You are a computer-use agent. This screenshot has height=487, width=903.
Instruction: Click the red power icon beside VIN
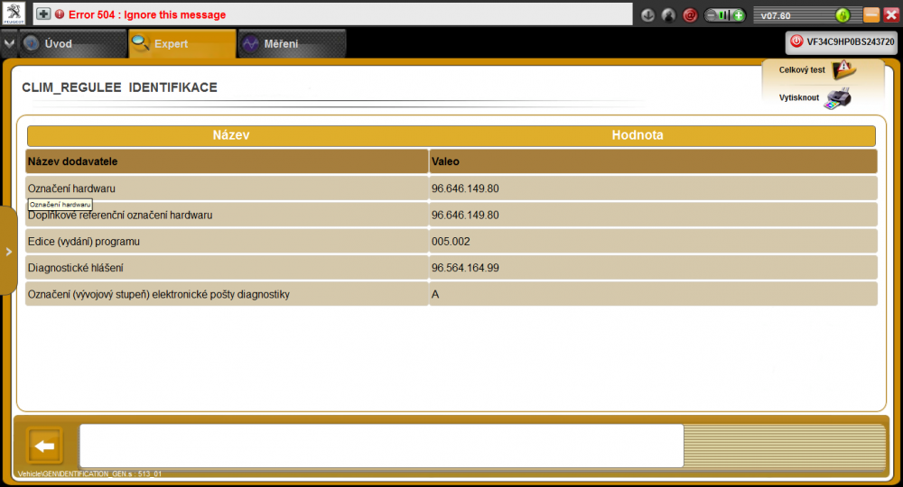[x=796, y=41]
